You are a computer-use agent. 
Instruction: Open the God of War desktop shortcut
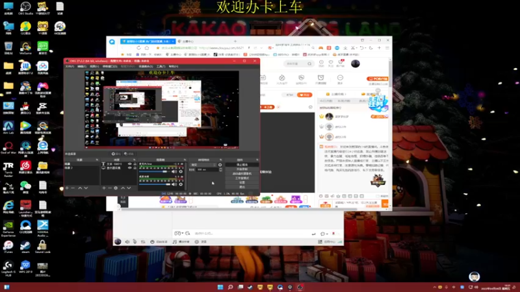coord(8,147)
